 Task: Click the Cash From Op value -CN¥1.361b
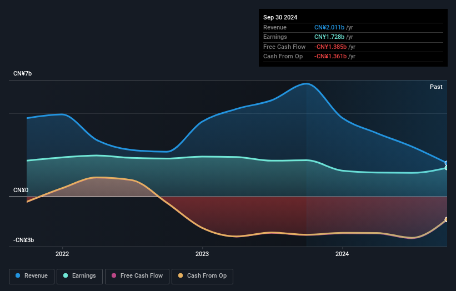(x=330, y=57)
